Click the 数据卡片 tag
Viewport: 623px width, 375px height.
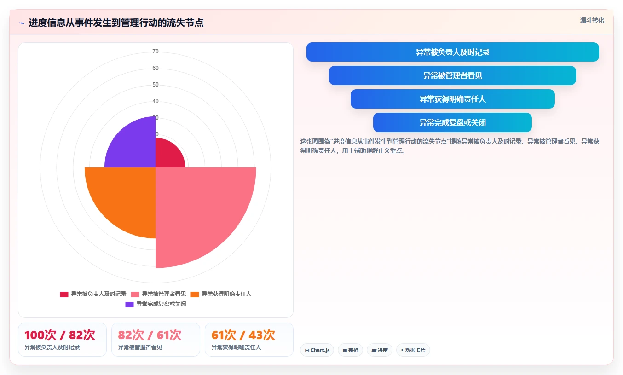coord(413,350)
